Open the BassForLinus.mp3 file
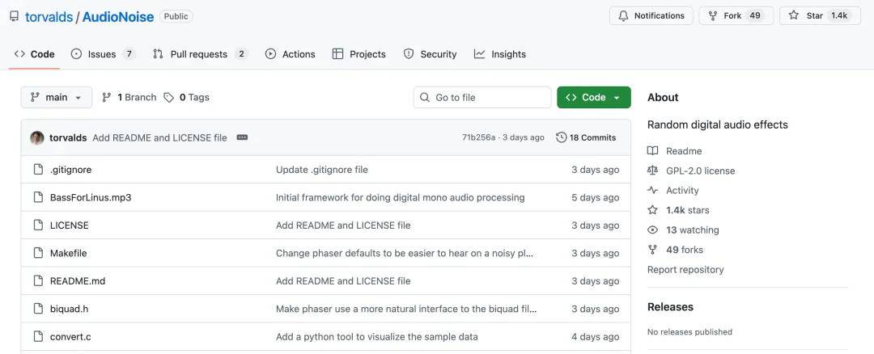The height and width of the screenshot is (354, 874). click(91, 197)
